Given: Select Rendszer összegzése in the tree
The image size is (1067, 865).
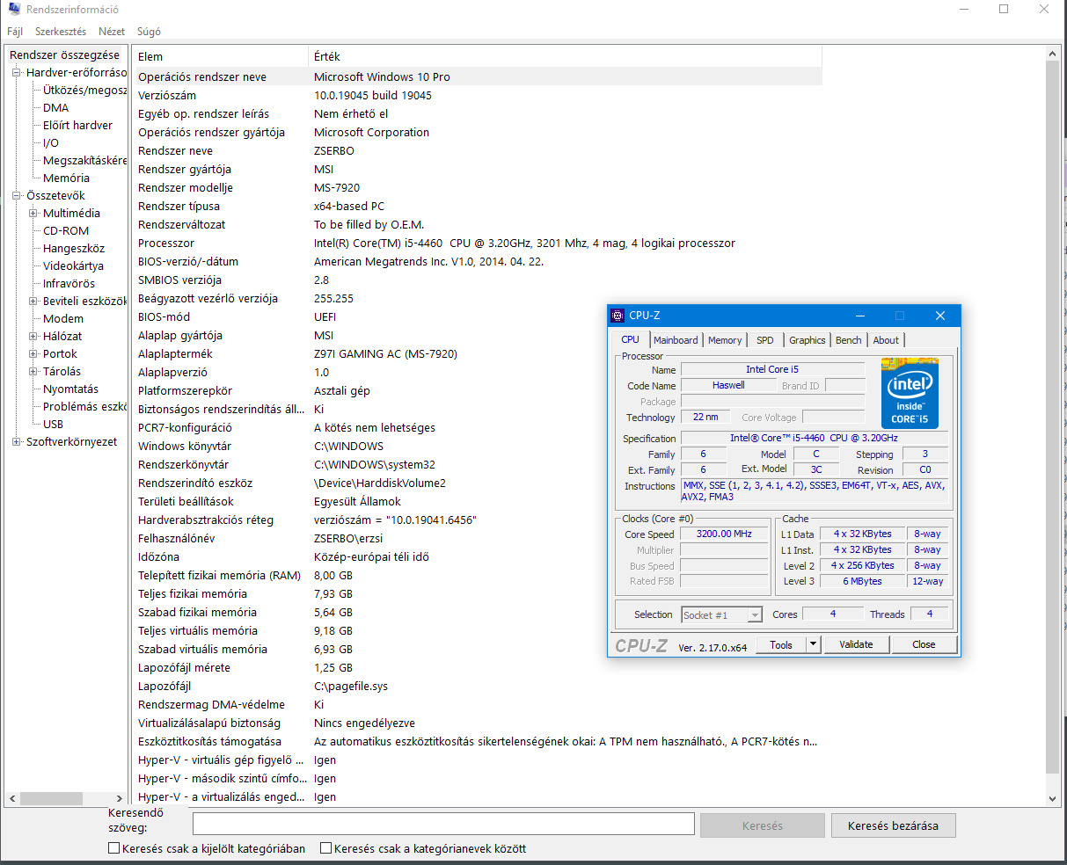Looking at the screenshot, I should (64, 55).
